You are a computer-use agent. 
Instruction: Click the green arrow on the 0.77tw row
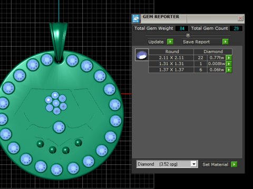229,58
